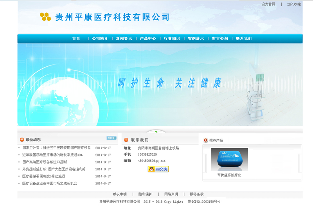Click 设为首页 link at top right
Screen dimensions: 313x209
(x=268, y=4)
